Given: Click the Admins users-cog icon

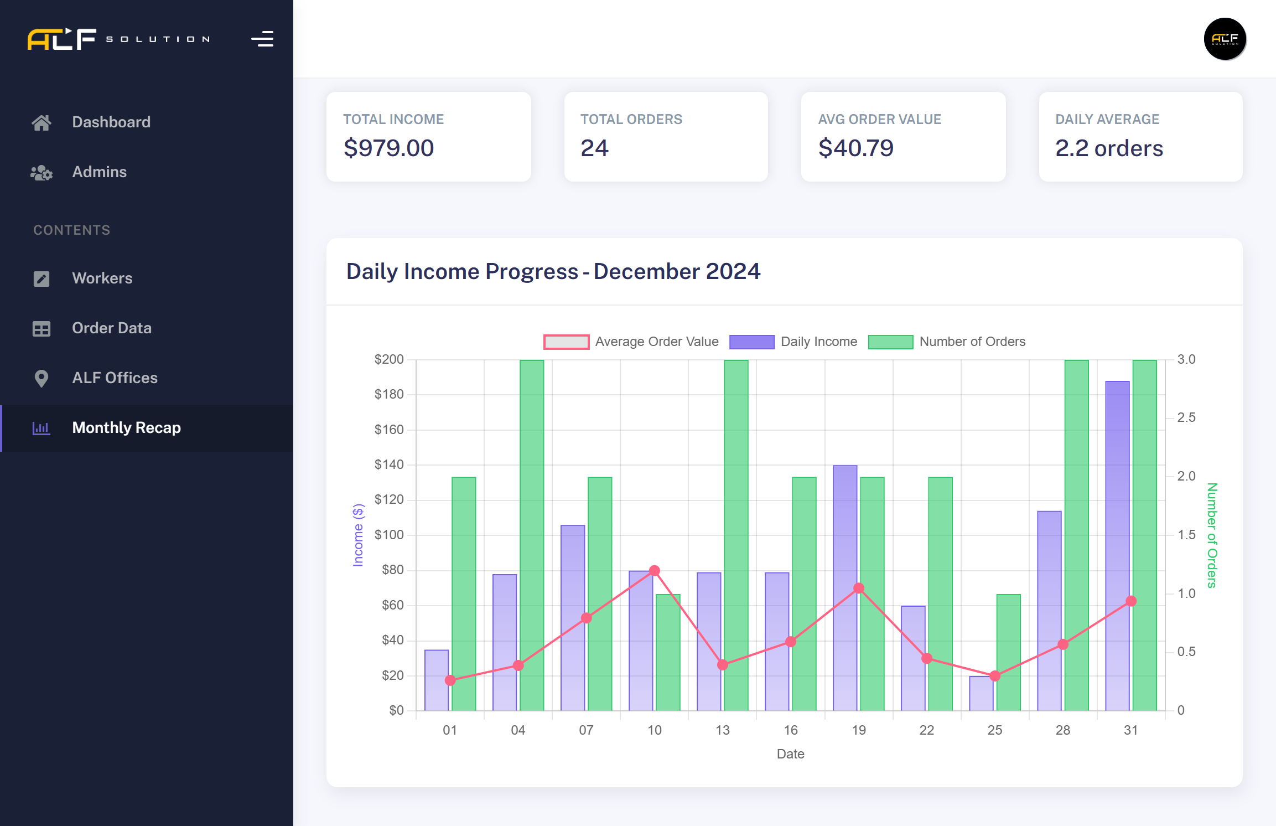Looking at the screenshot, I should coord(42,173).
